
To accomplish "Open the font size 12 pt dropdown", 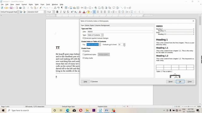I will (x=54, y=12).
